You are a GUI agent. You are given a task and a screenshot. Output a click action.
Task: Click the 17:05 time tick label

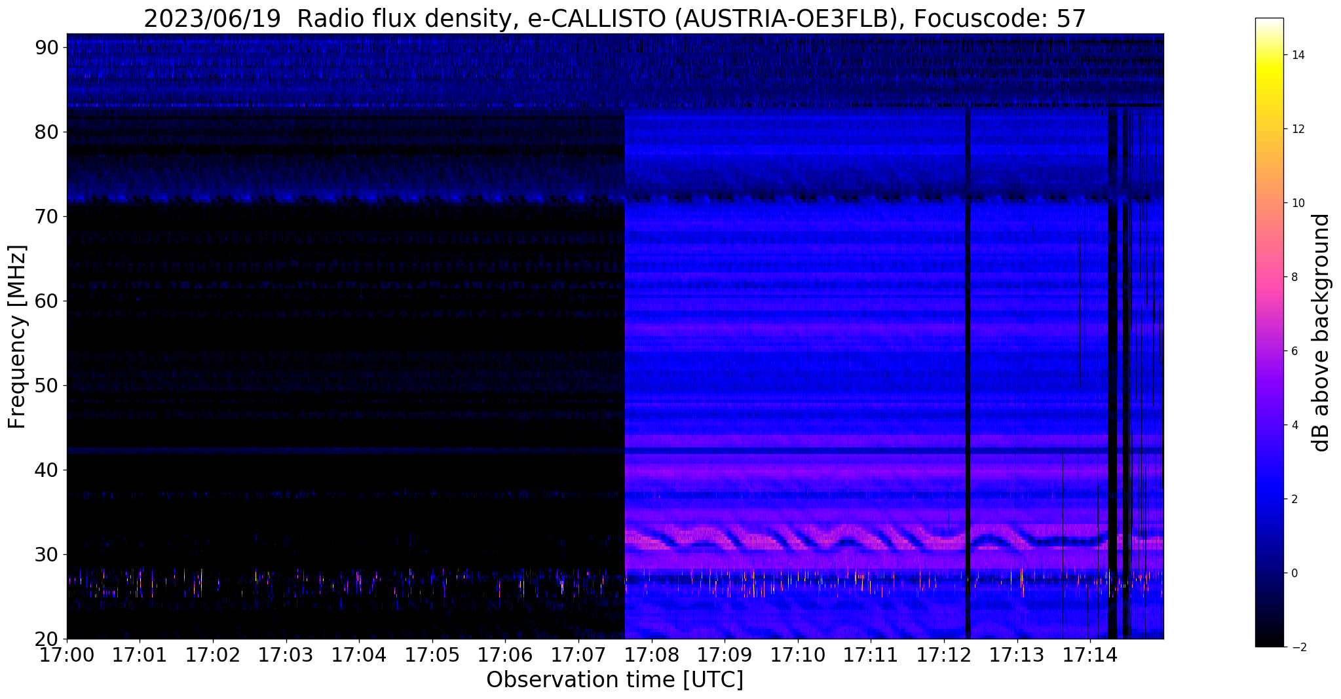[x=432, y=654]
